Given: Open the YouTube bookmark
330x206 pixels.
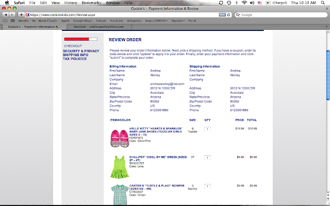Looking at the screenshot, I should pyautogui.click(x=117, y=21).
